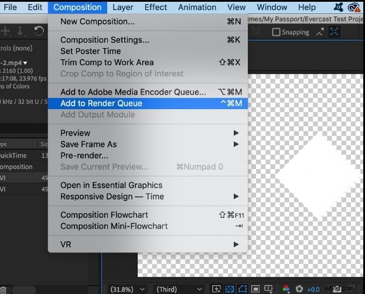Screen dimensions: 365x294
Task: Open the Help menu
Action: click(x=307, y=7)
